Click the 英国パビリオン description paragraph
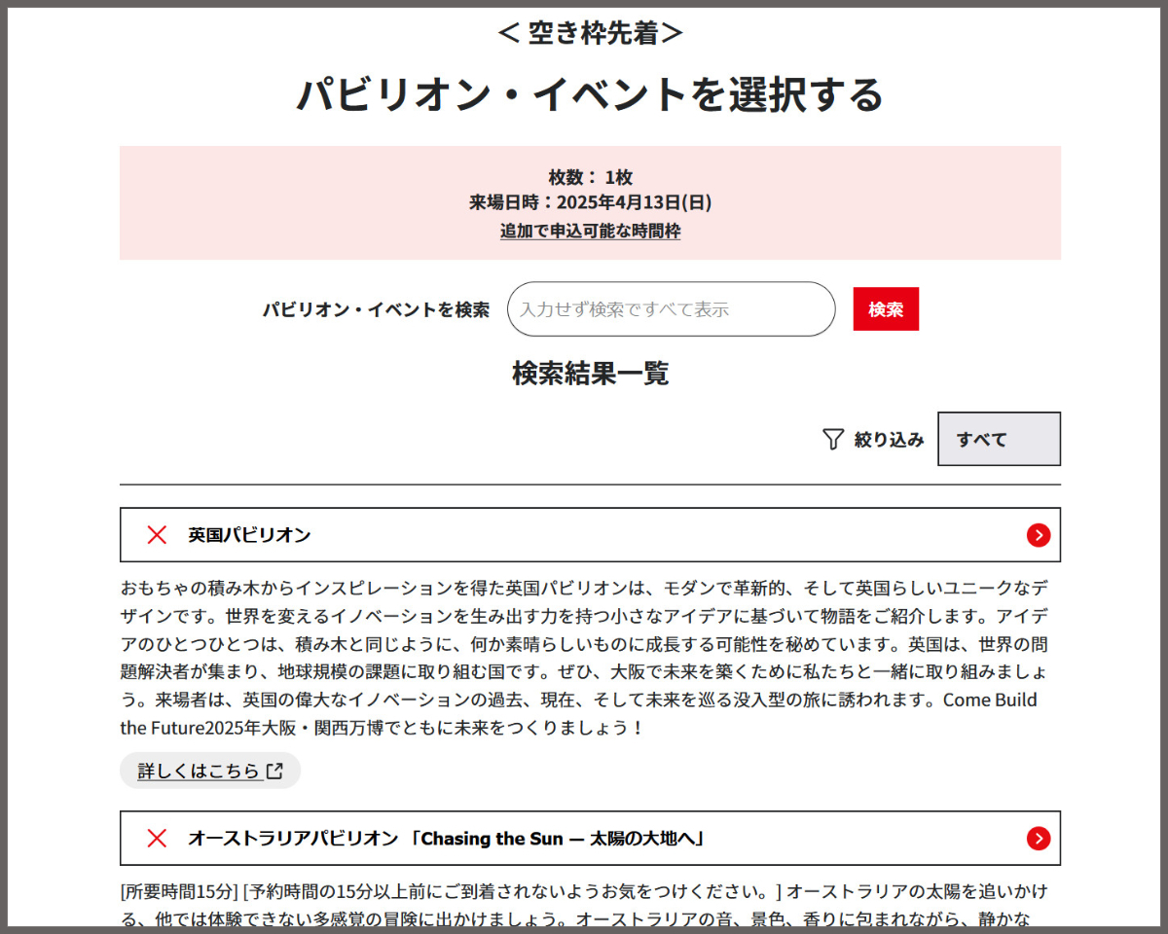This screenshot has width=1168, height=934. click(584, 658)
